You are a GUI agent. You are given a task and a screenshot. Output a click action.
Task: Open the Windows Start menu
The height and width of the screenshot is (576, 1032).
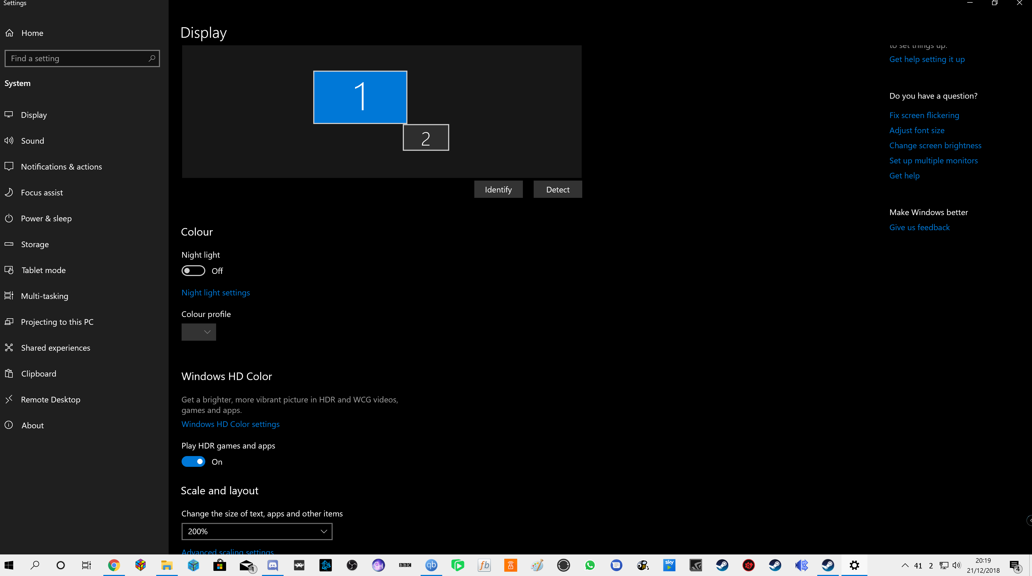pos(9,565)
